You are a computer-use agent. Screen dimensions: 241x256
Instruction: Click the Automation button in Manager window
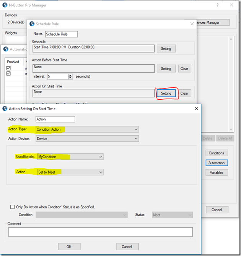(x=217, y=163)
